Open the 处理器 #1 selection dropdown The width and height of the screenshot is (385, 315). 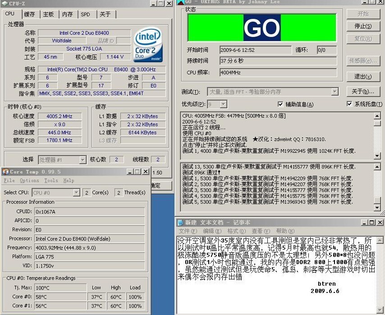pos(82,160)
